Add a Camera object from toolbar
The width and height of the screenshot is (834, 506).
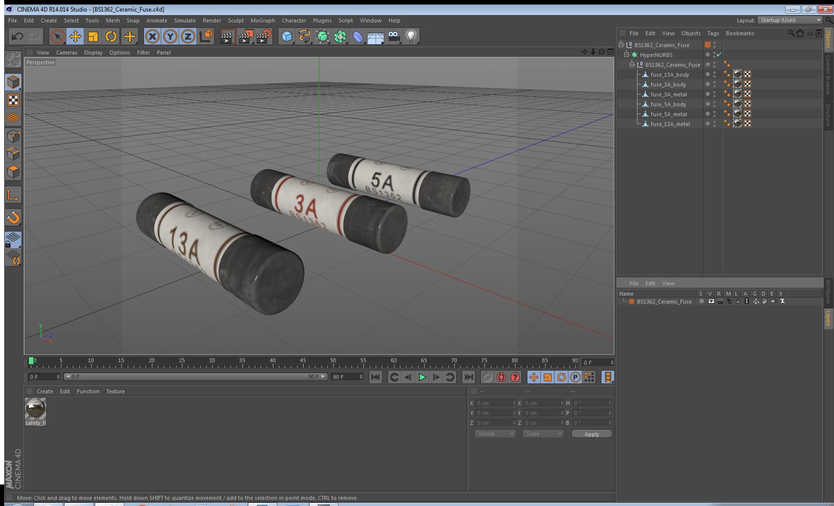394,36
